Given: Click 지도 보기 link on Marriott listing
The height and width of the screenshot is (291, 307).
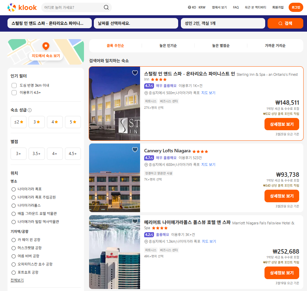Looking at the screenshot, I should (209, 241).
